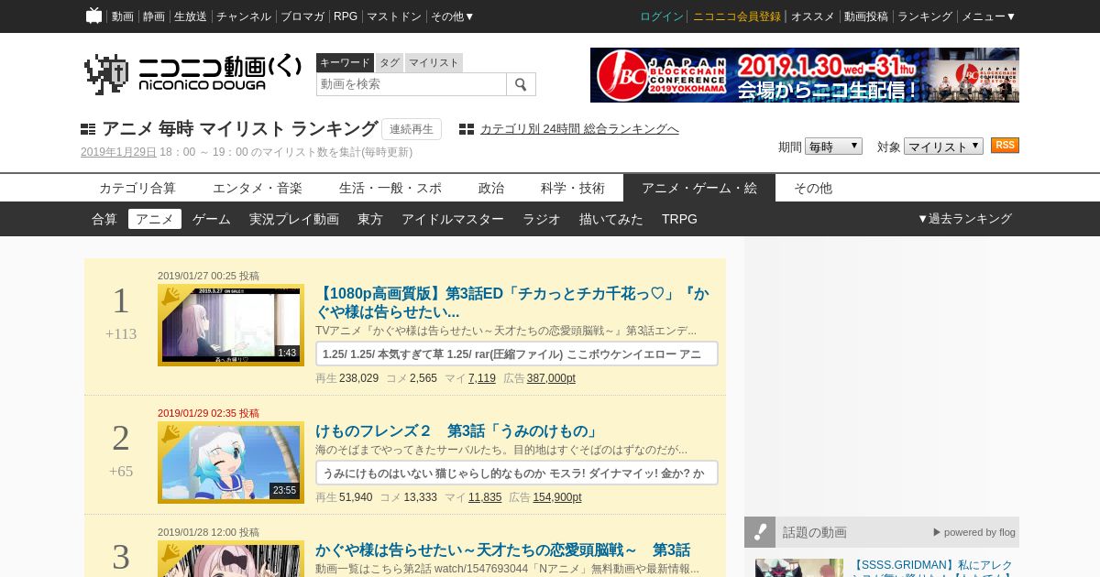Open the 動画投稿 link
This screenshot has width=1100, height=577.
click(866, 16)
